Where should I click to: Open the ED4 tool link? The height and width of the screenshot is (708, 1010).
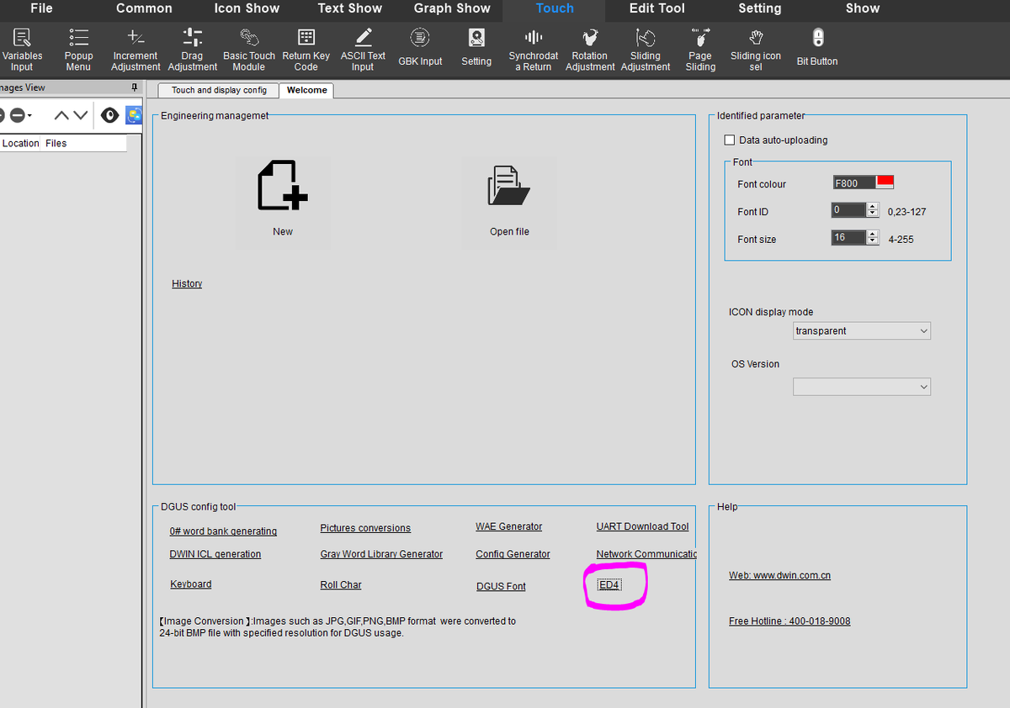tap(609, 584)
